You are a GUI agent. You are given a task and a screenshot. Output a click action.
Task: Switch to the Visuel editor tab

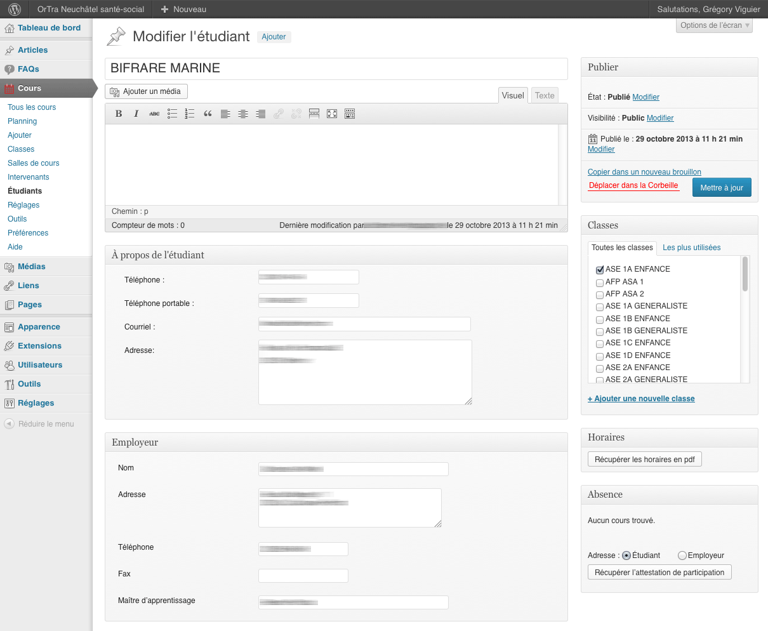point(513,95)
